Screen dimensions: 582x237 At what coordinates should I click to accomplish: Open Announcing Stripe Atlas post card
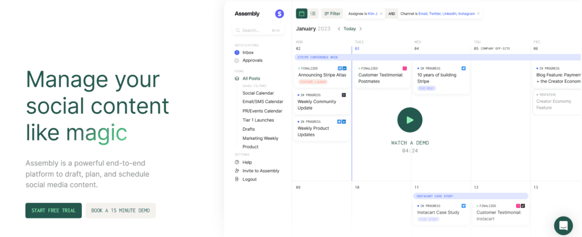[322, 75]
